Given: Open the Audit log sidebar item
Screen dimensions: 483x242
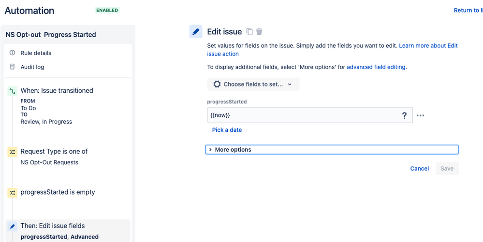Looking at the screenshot, I should 32,67.
